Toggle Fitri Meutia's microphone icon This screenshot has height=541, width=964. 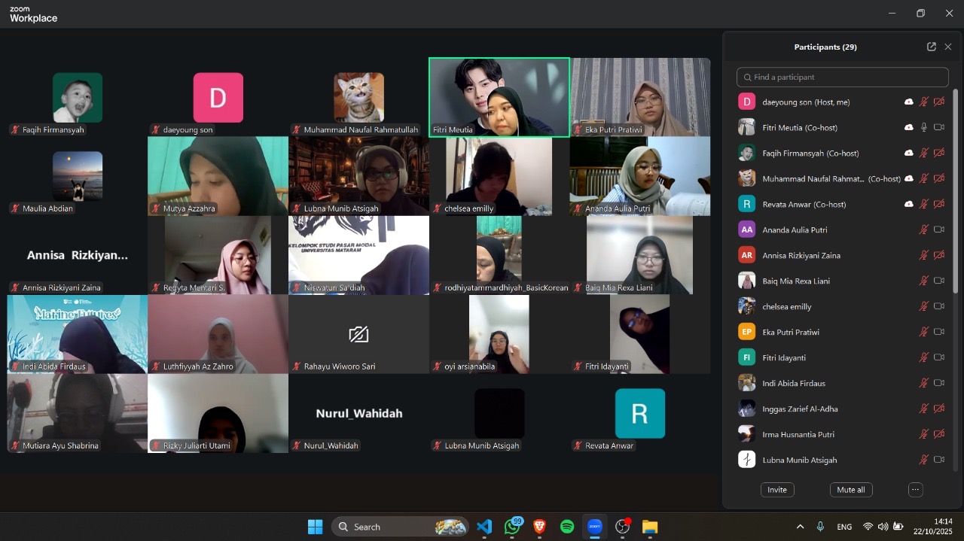click(x=924, y=128)
